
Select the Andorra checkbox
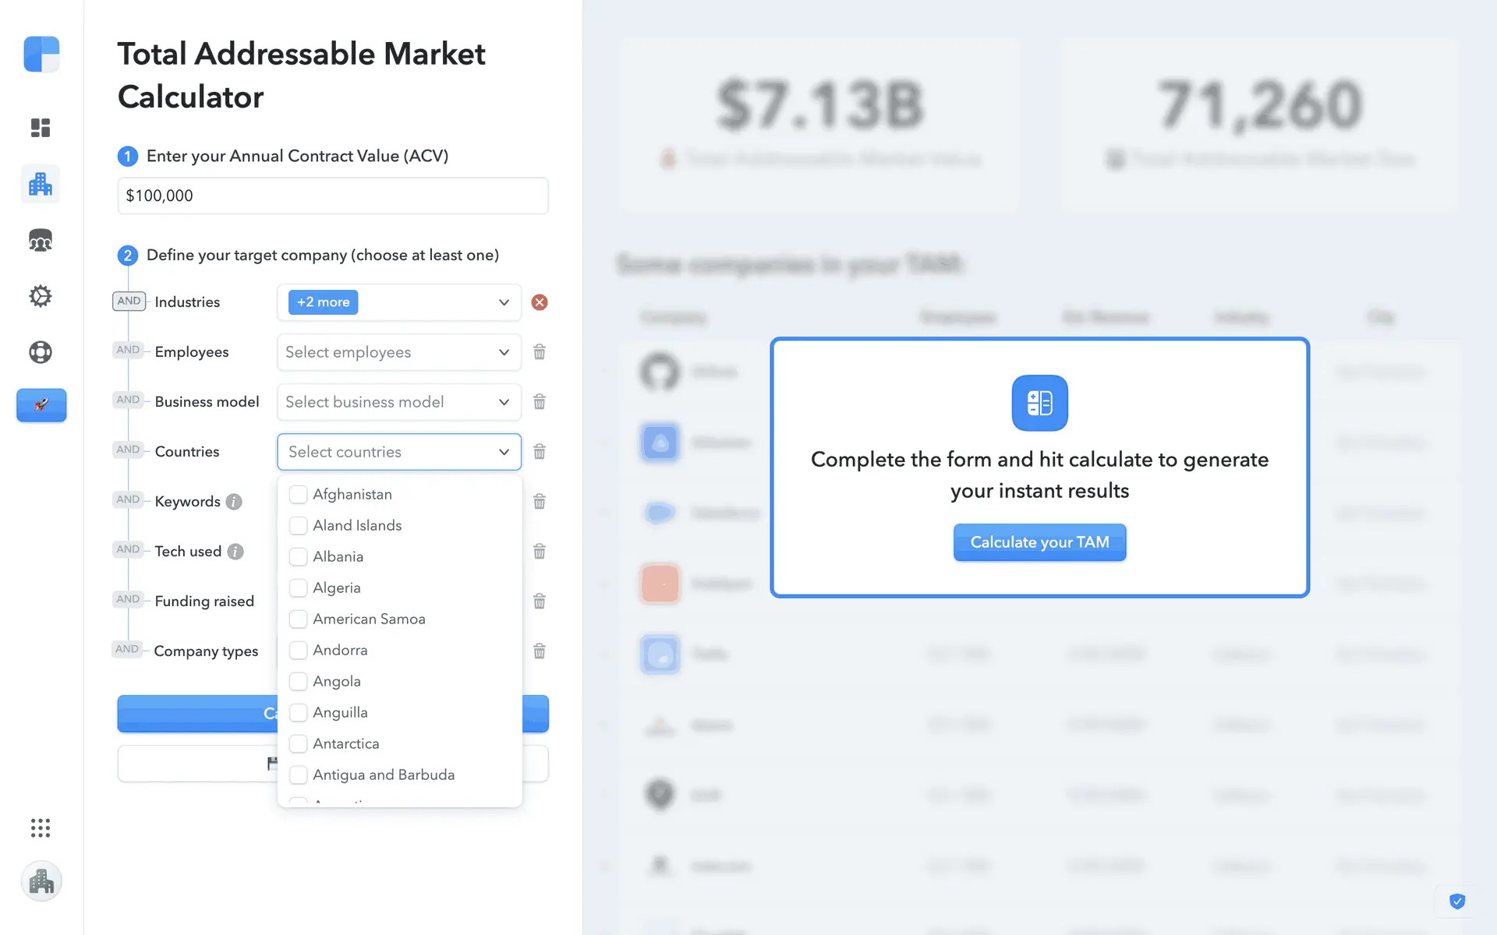(x=298, y=650)
